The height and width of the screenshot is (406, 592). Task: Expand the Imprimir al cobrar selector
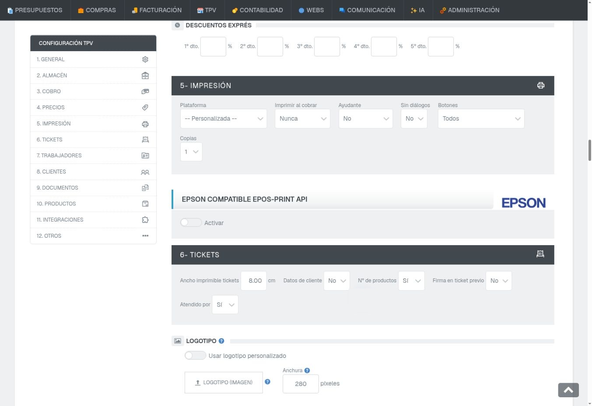(x=302, y=119)
